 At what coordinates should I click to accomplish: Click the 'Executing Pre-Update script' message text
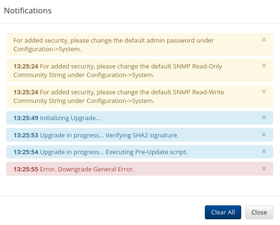(146, 152)
